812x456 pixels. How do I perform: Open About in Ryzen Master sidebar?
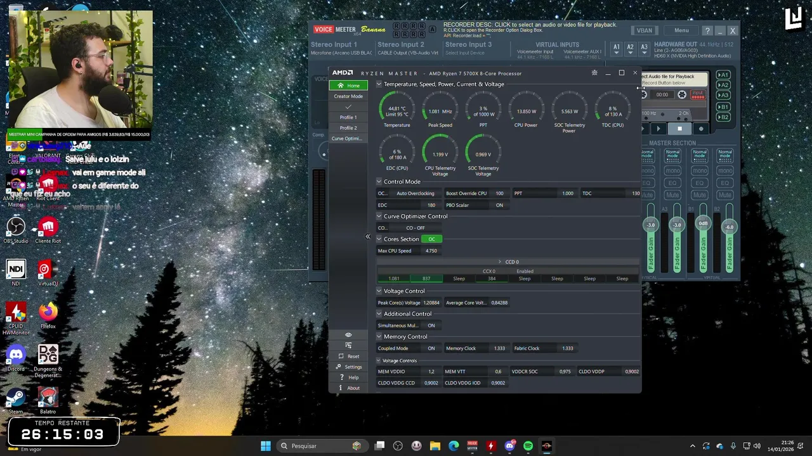[348, 388]
